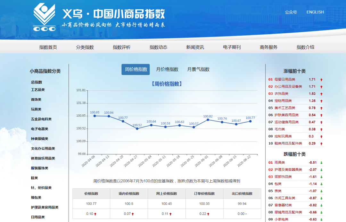Select 工艺品类 category

[x=38, y=90]
